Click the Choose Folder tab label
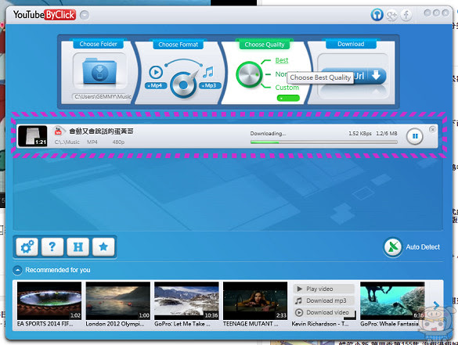 (x=98, y=44)
